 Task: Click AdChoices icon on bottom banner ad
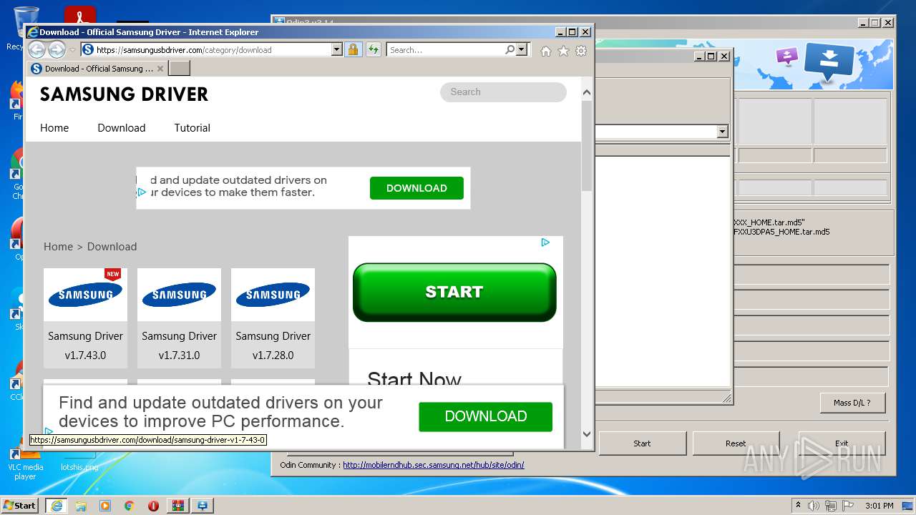click(x=48, y=431)
